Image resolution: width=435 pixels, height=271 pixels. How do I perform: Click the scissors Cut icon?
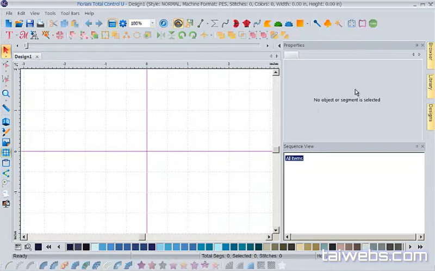[53, 23]
